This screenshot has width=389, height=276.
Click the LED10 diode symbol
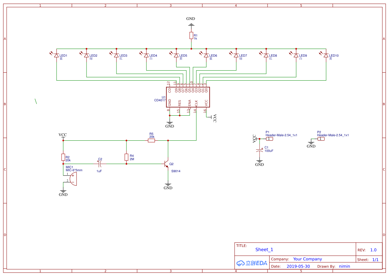(x=326, y=55)
